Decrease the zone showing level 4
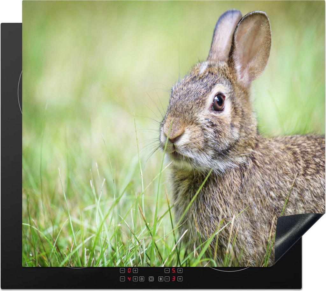This screenshot has width=326, height=291. [122, 279]
